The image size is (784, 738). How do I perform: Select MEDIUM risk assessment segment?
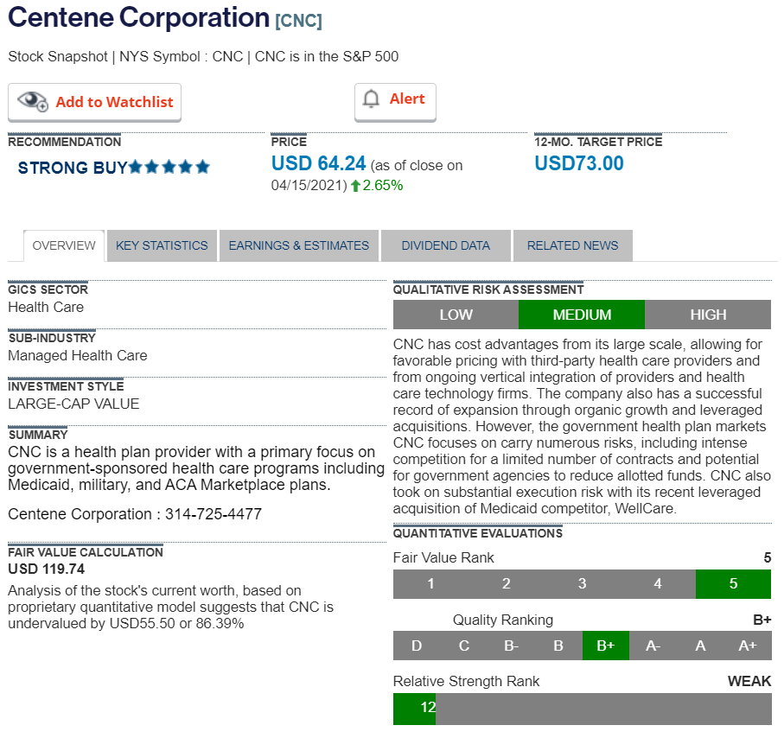click(582, 315)
